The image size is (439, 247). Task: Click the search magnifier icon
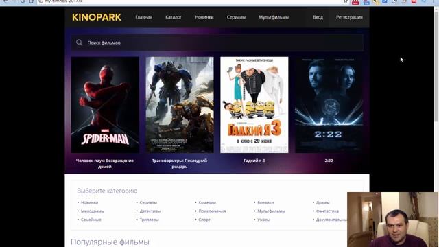(x=80, y=43)
